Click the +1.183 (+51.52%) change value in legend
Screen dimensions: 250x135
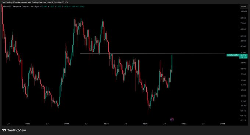coord(77,7)
